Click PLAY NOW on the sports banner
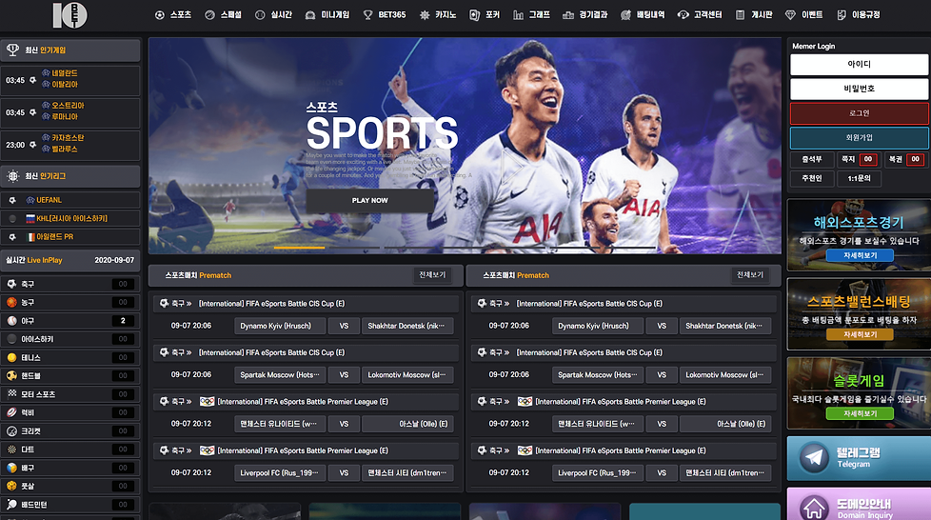931x520 pixels. pyautogui.click(x=370, y=200)
